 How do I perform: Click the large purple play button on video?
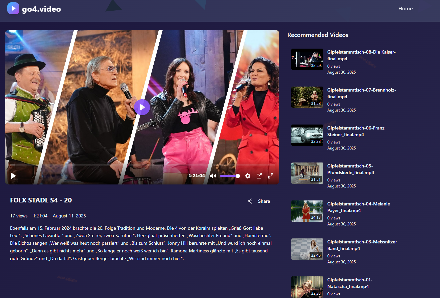pos(142,107)
